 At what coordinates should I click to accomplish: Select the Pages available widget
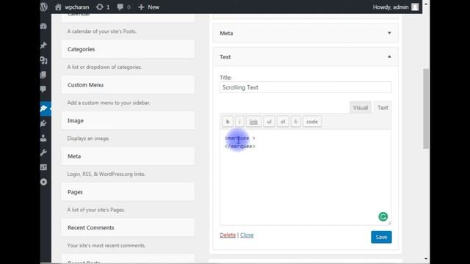(x=128, y=192)
